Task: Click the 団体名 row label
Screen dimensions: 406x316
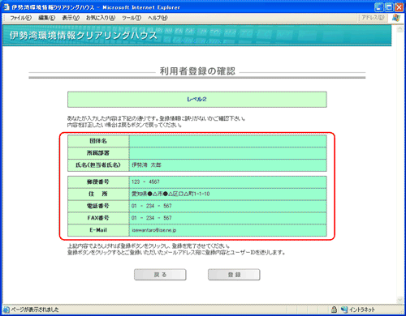Action: coord(98,141)
